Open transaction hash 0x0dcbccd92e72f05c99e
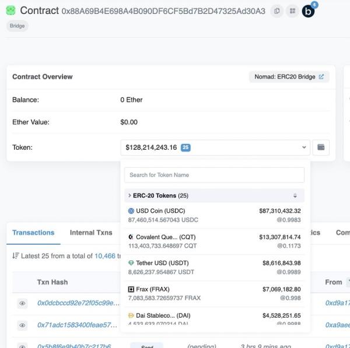The width and height of the screenshot is (350, 348). (79, 303)
